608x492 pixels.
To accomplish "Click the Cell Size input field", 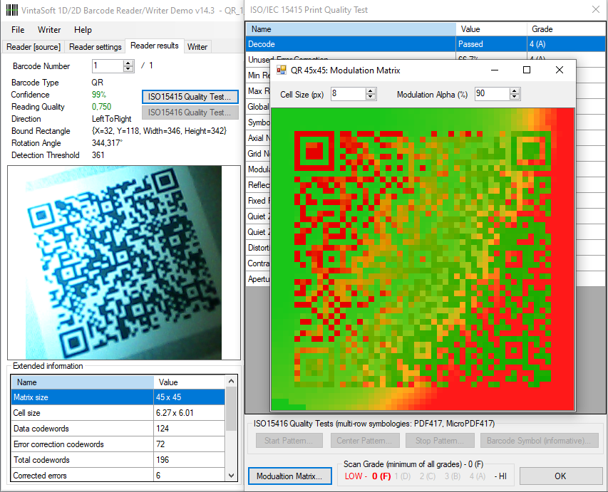I will [348, 94].
